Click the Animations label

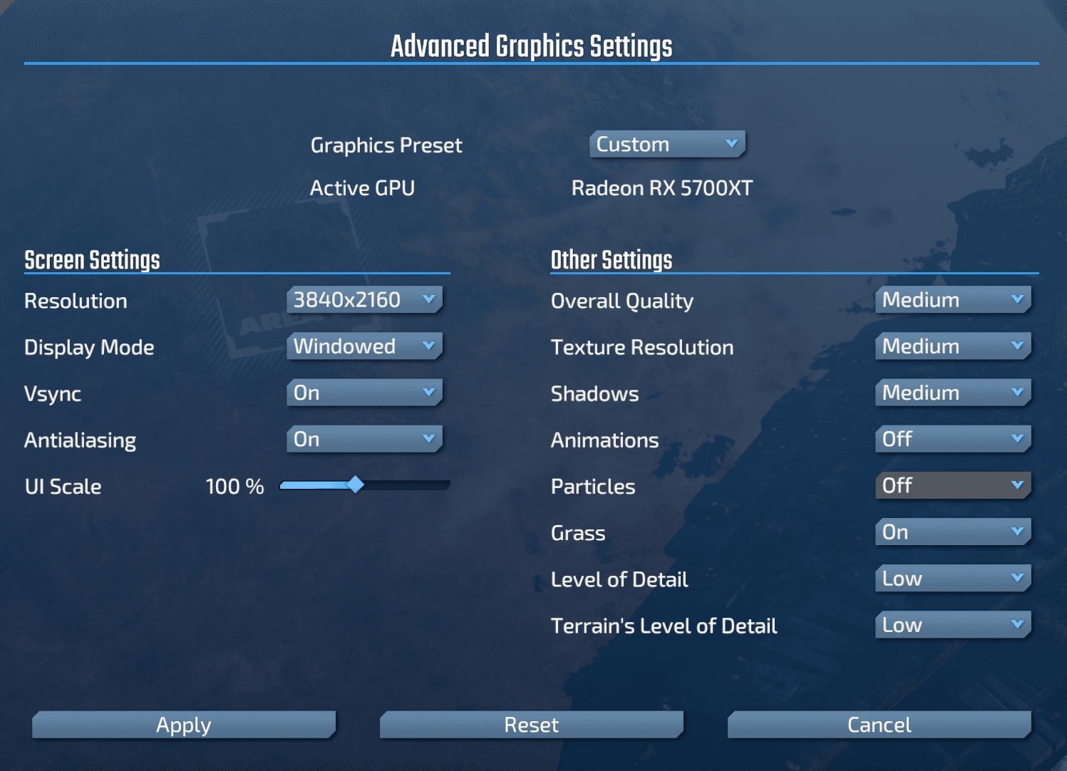tap(604, 440)
